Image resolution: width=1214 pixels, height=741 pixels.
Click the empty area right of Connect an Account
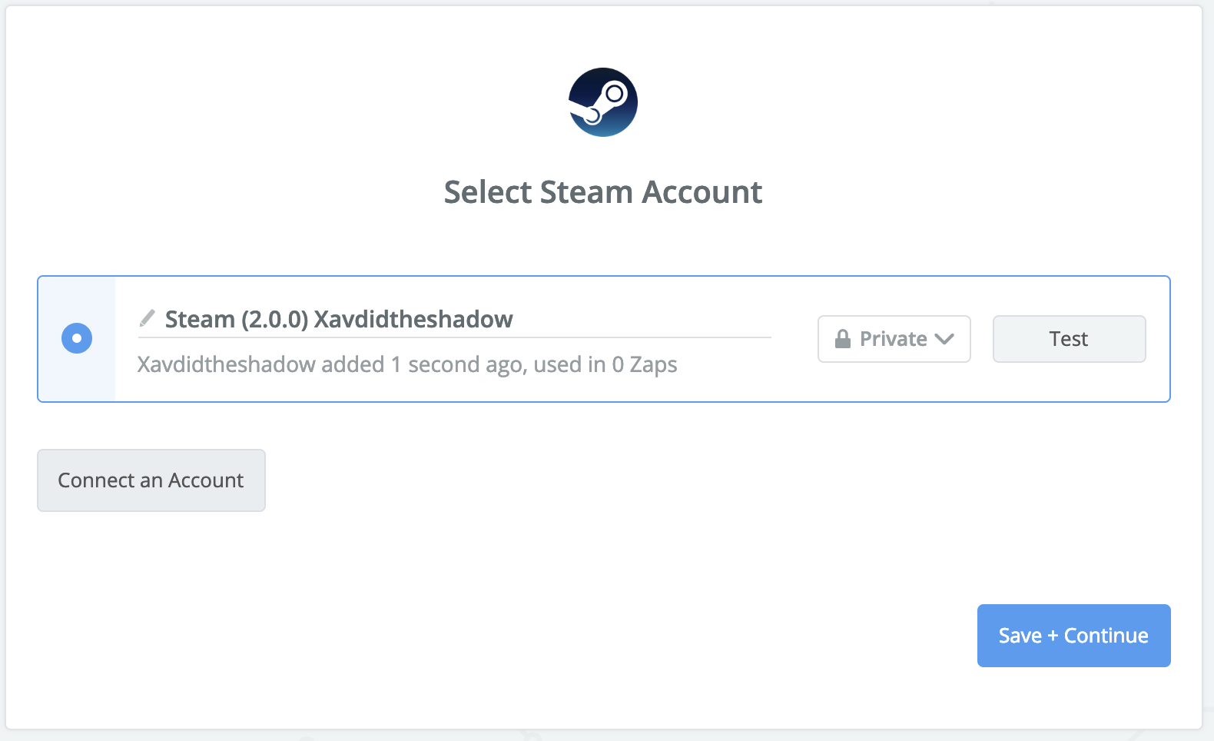[x=615, y=480]
